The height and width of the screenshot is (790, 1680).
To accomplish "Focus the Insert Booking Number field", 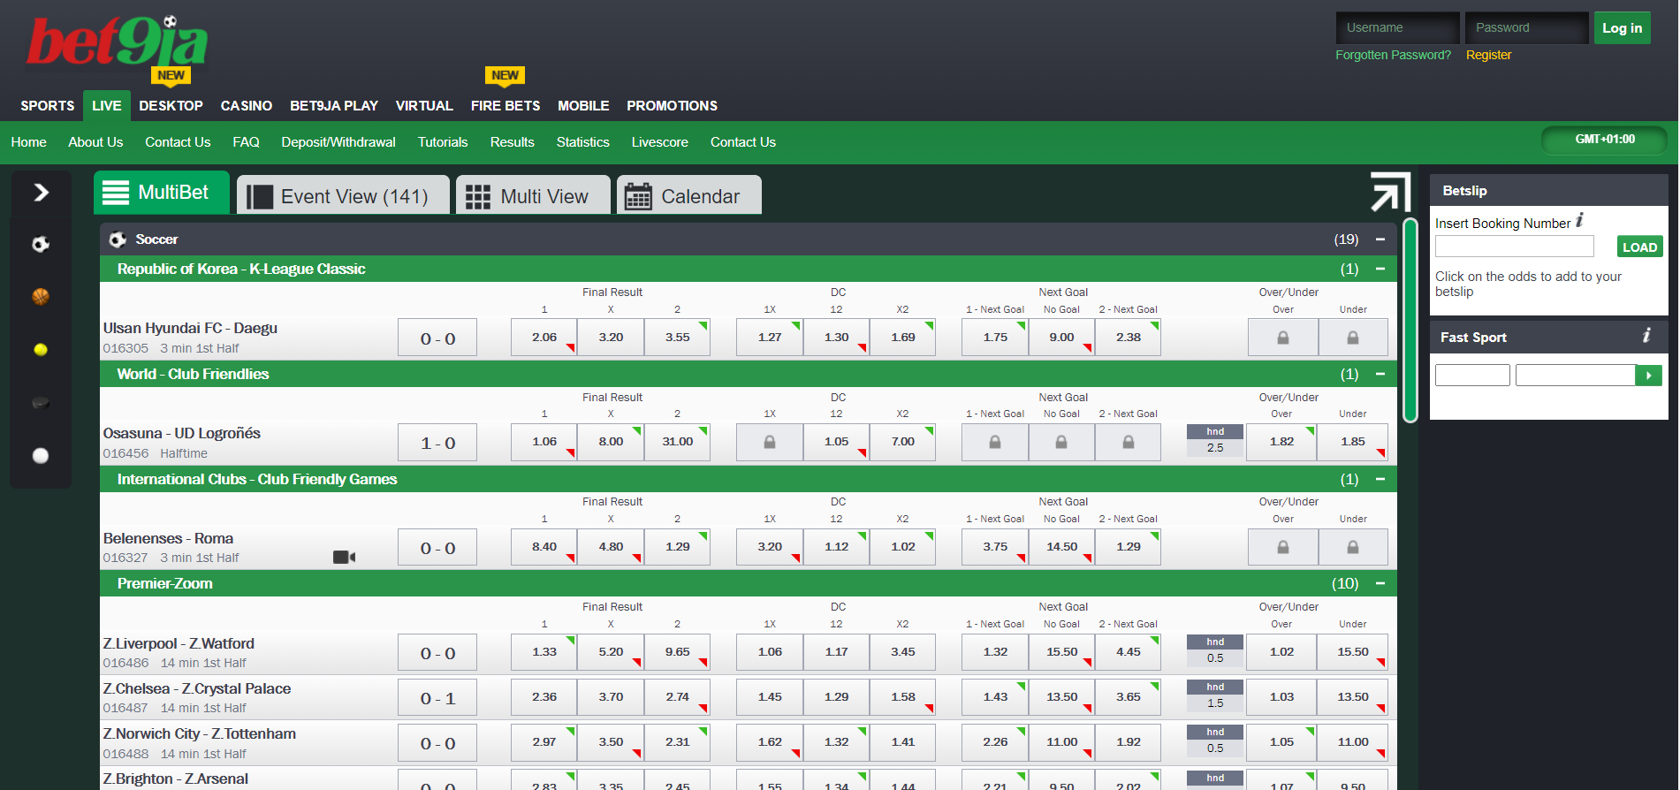I will tap(1515, 247).
